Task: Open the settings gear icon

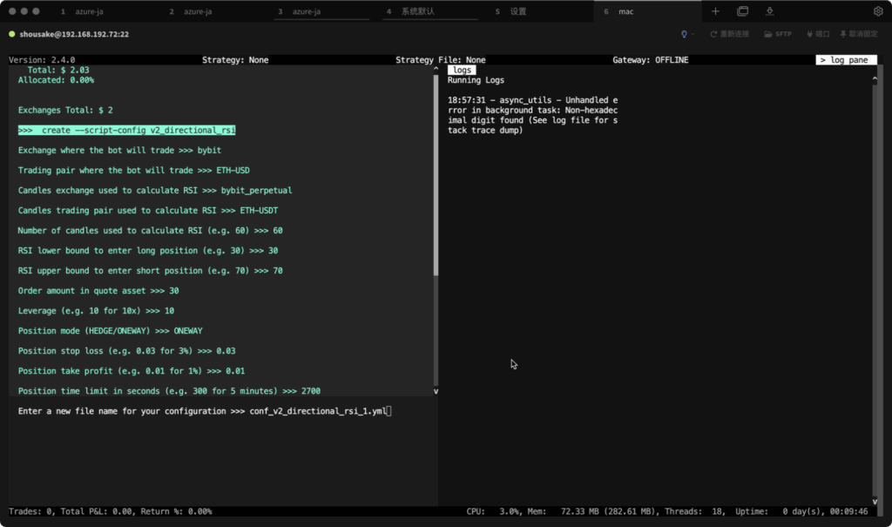Action: pyautogui.click(x=878, y=11)
